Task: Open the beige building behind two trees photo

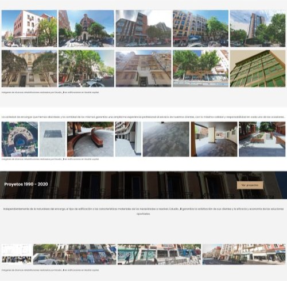Action: click(x=29, y=69)
